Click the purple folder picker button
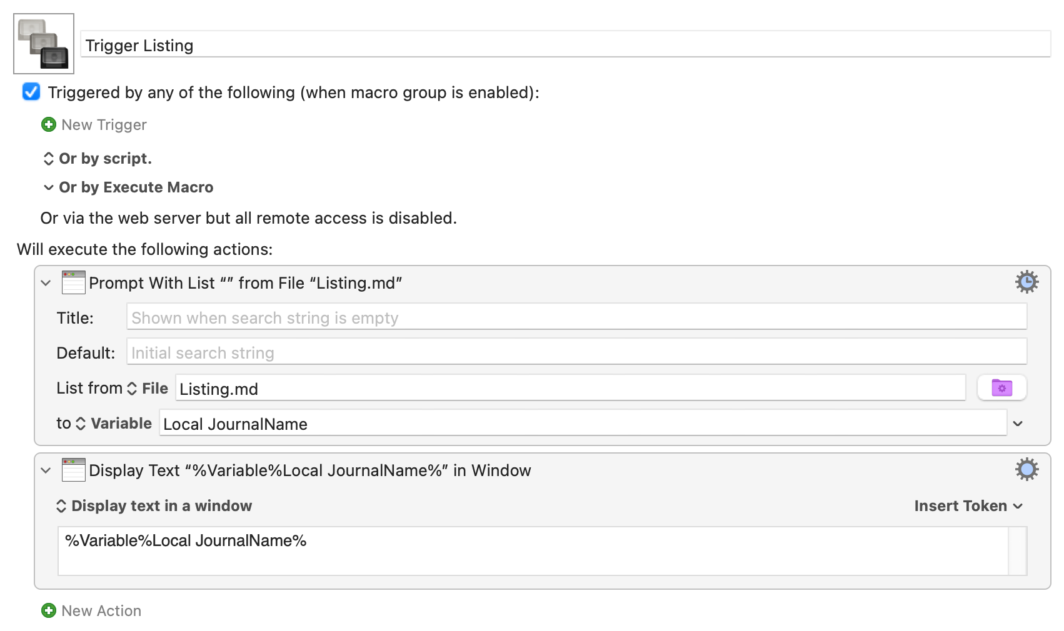 (1001, 388)
